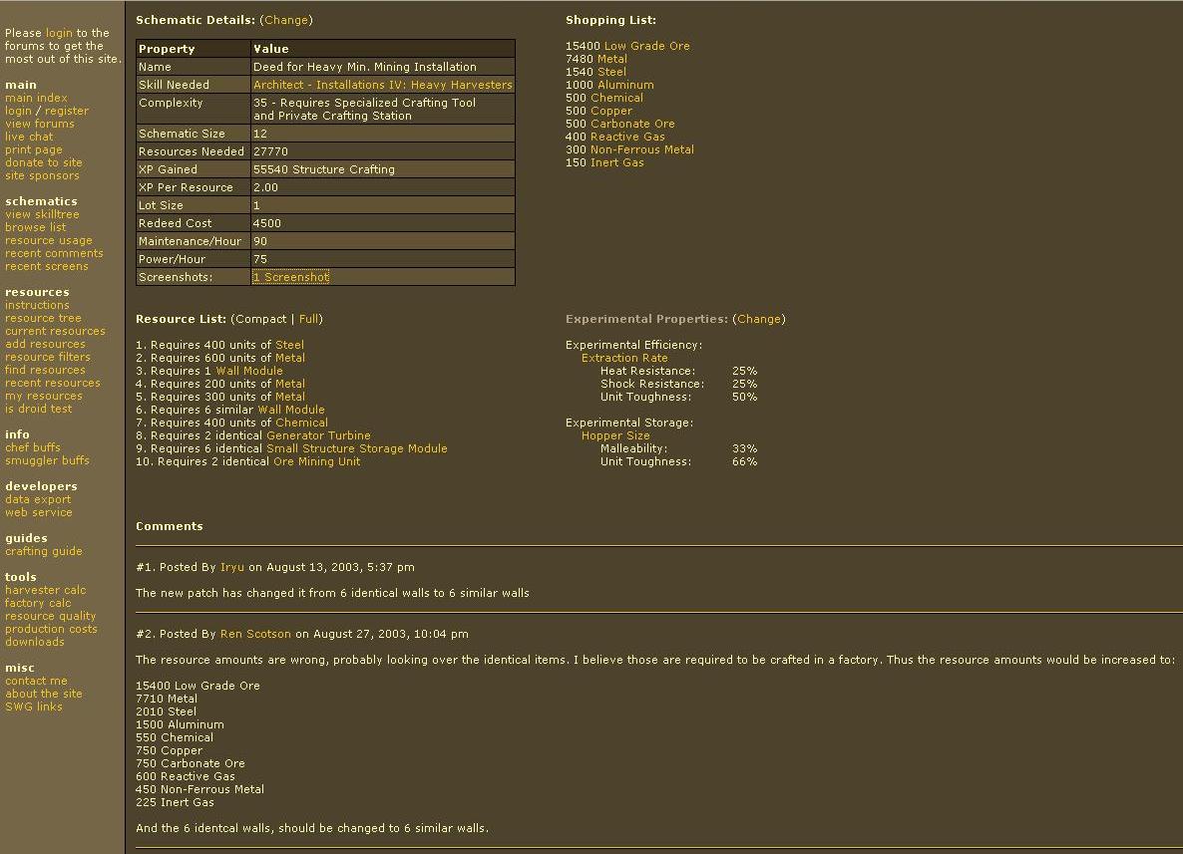Image resolution: width=1183 pixels, height=854 pixels.
Task: Click the Ore Mining Unit link
Action: click(316, 461)
